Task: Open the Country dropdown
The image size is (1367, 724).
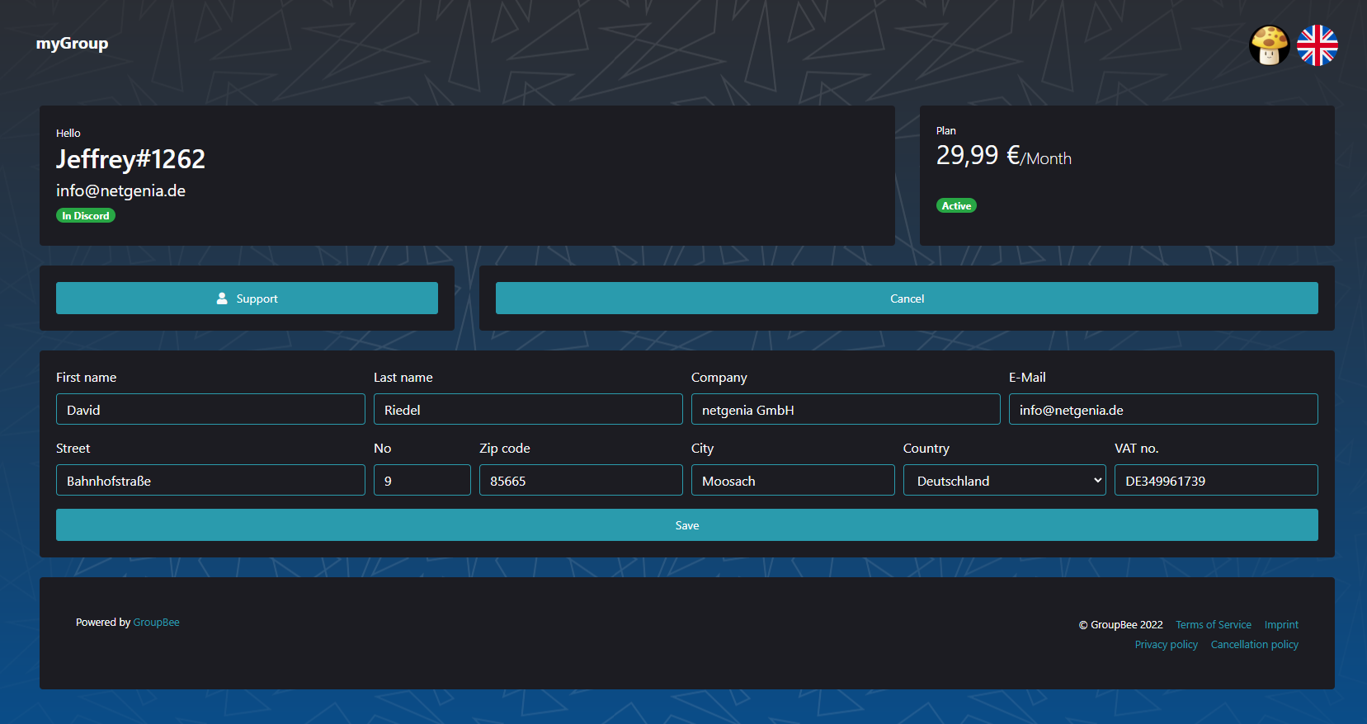Action: click(1004, 481)
